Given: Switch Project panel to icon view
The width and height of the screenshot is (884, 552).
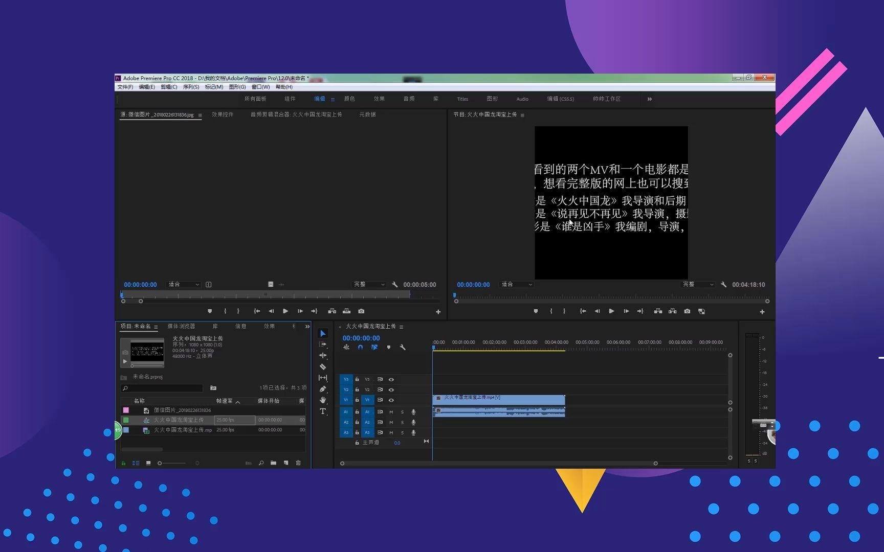Looking at the screenshot, I should (148, 463).
